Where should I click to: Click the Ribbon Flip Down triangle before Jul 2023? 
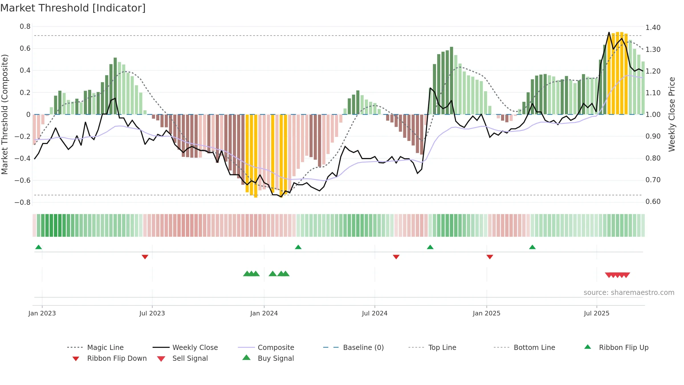point(145,257)
